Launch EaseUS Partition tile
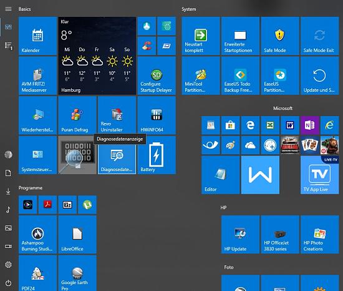Viewport: 343px width, 291px height. click(x=280, y=76)
